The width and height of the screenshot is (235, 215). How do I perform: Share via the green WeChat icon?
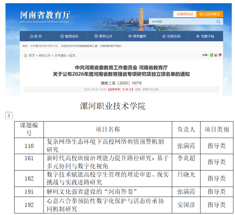211,55
